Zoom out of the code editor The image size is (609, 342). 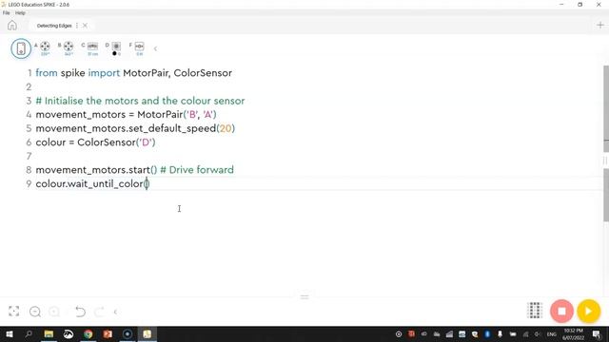click(x=35, y=312)
